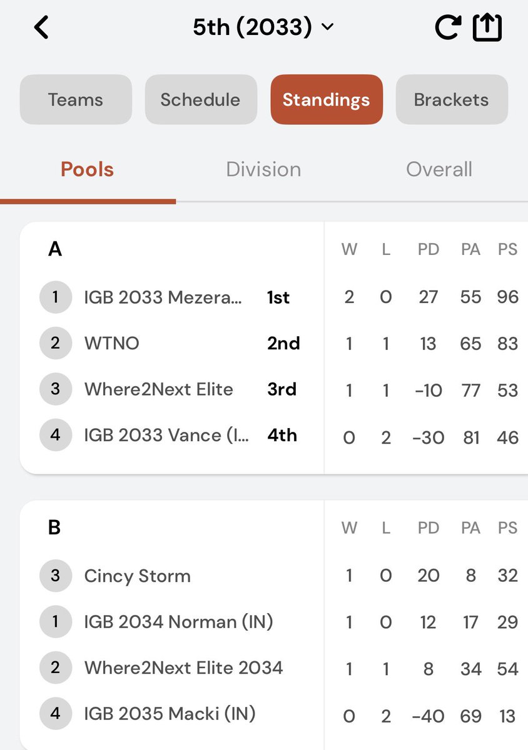Screen dimensions: 528x750
Task: Switch to the Division sub-tab
Action: pyautogui.click(x=263, y=169)
